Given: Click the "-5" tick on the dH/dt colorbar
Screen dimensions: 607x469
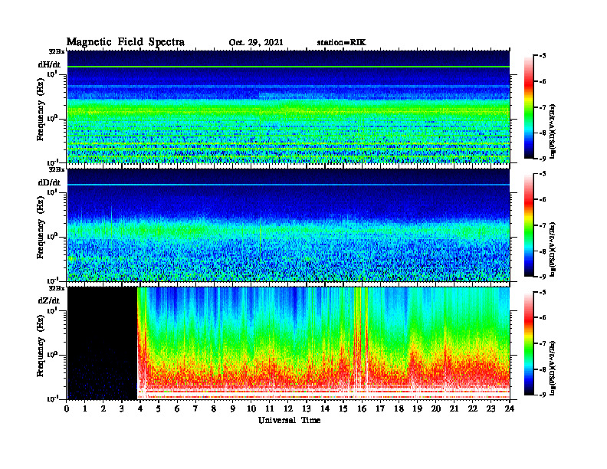Looking at the screenshot, I should (x=543, y=56).
